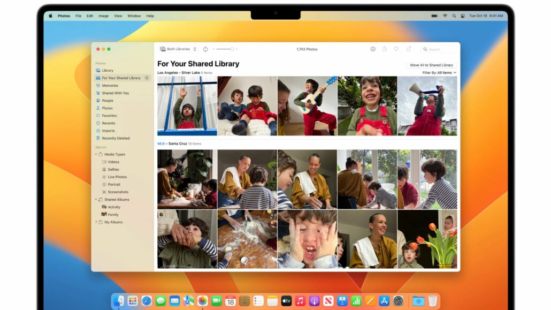Open the Both Libraries dropdown
Image resolution: width=551 pixels, height=310 pixels.
click(x=178, y=49)
